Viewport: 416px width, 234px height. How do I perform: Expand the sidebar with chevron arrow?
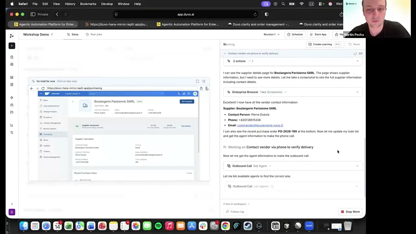pyautogui.click(x=12, y=204)
